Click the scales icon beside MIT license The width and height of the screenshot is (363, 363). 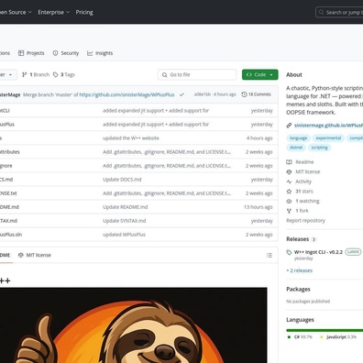289,171
